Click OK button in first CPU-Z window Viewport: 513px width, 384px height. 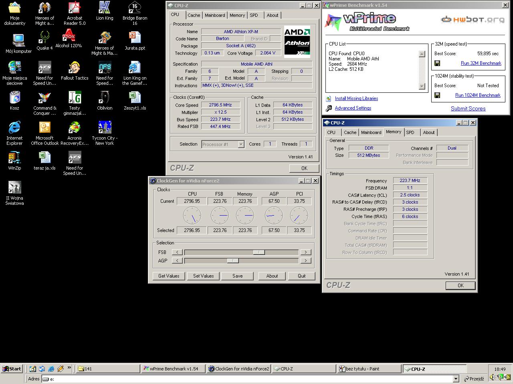[304, 168]
